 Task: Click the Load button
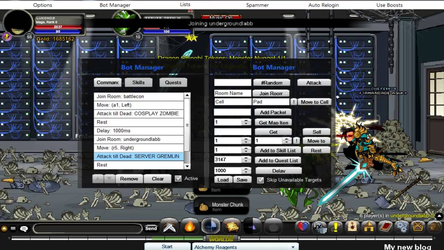click(223, 180)
